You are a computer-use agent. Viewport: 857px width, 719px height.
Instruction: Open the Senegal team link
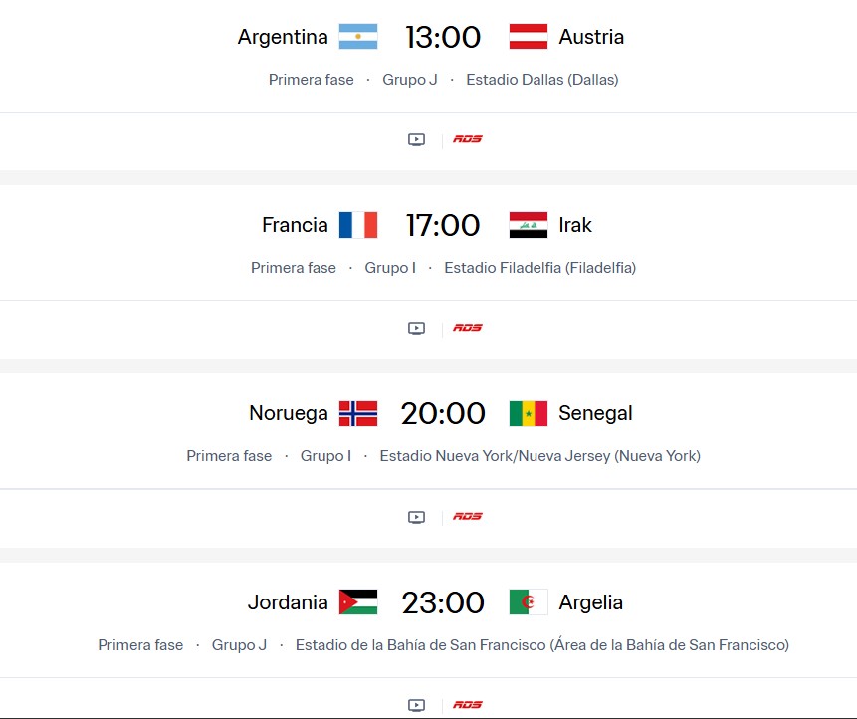click(x=595, y=413)
